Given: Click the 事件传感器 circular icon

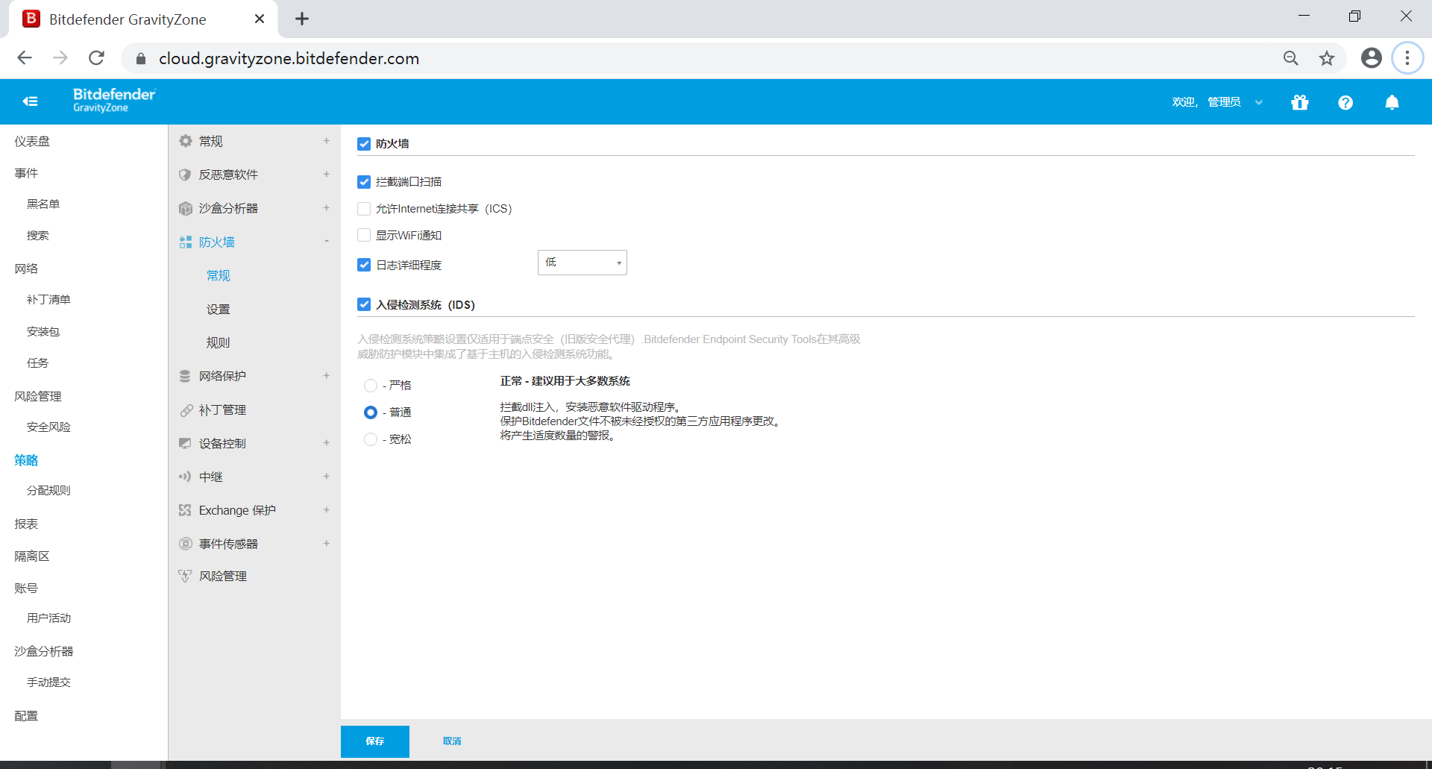Looking at the screenshot, I should (x=185, y=544).
